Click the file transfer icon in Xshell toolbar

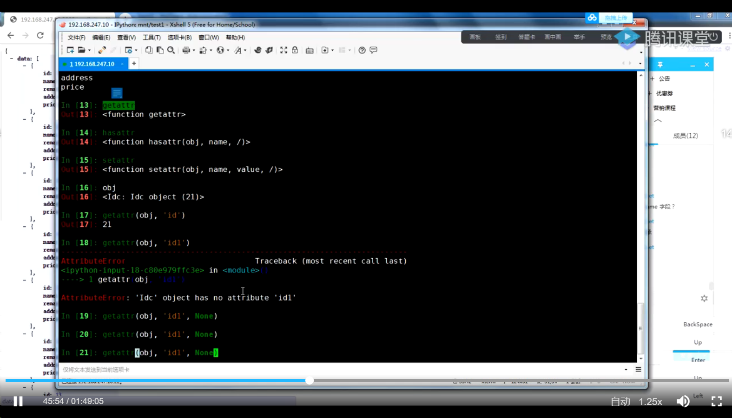[203, 50]
